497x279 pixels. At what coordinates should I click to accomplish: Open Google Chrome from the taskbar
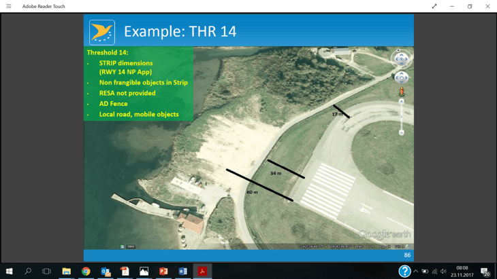point(86,272)
